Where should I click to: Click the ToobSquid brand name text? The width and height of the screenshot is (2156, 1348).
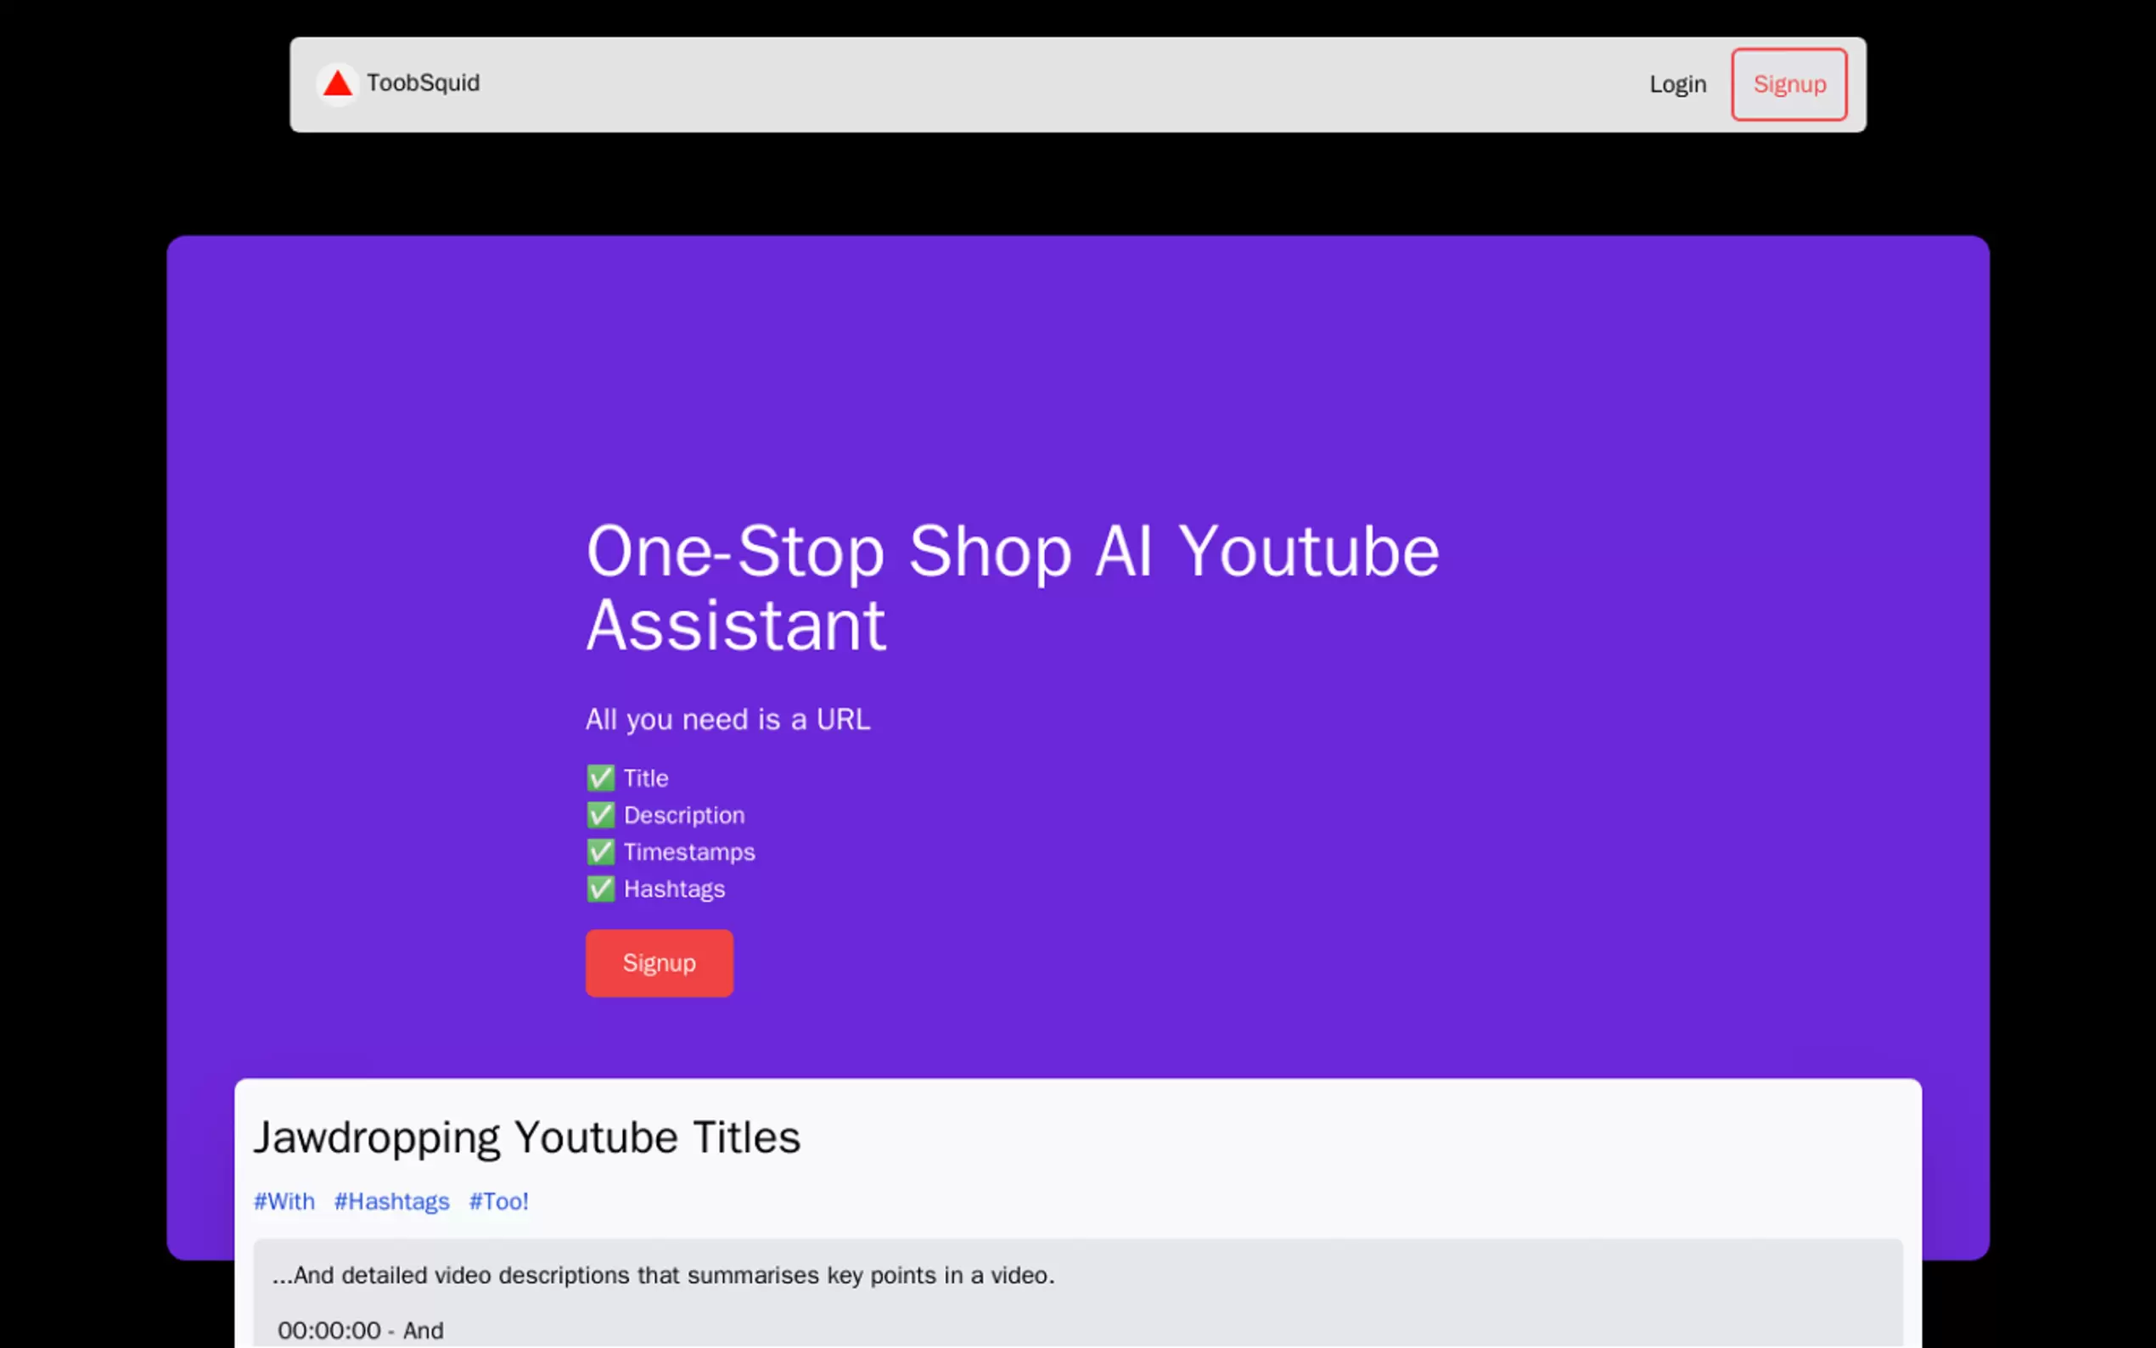423,83
